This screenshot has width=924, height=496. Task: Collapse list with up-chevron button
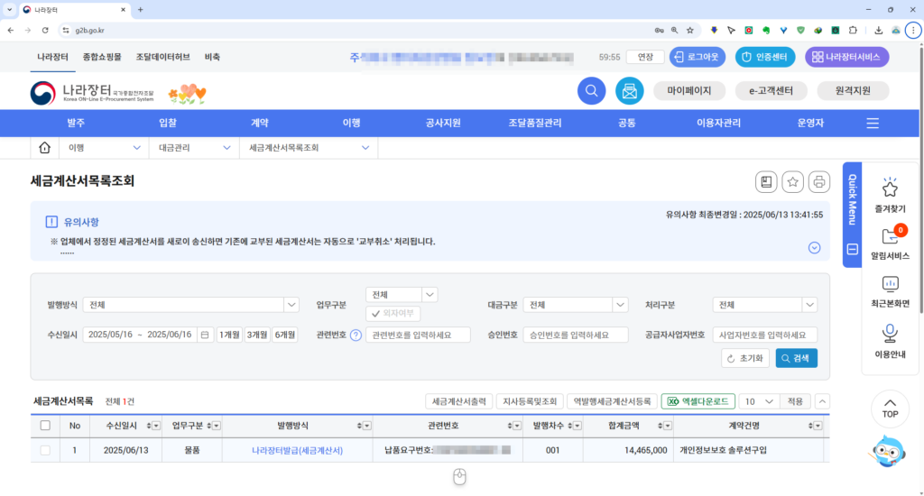pos(822,401)
